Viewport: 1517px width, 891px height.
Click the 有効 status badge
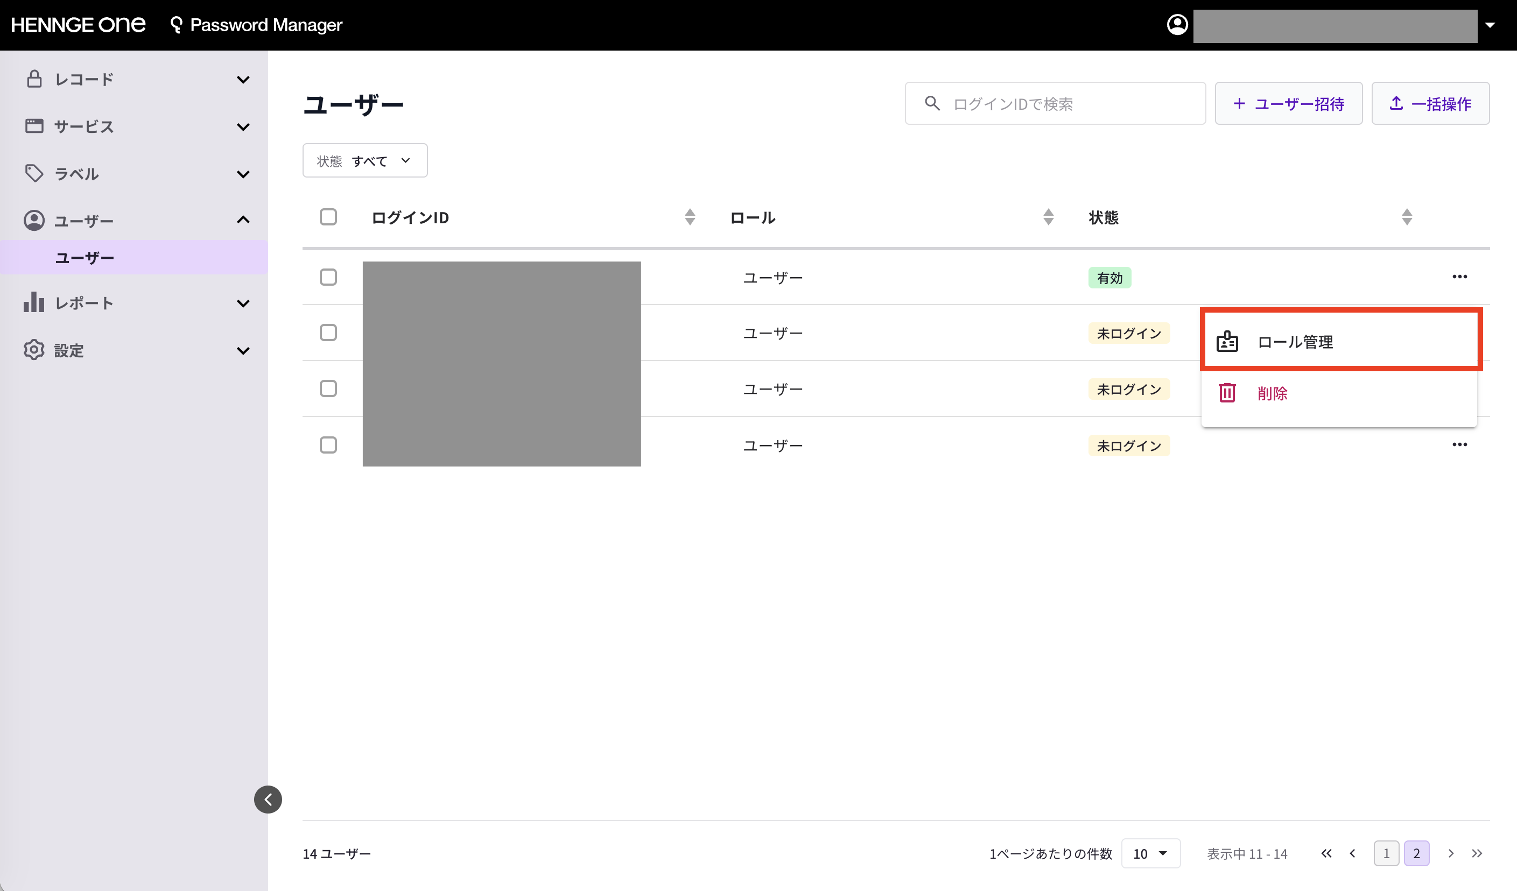tap(1109, 278)
